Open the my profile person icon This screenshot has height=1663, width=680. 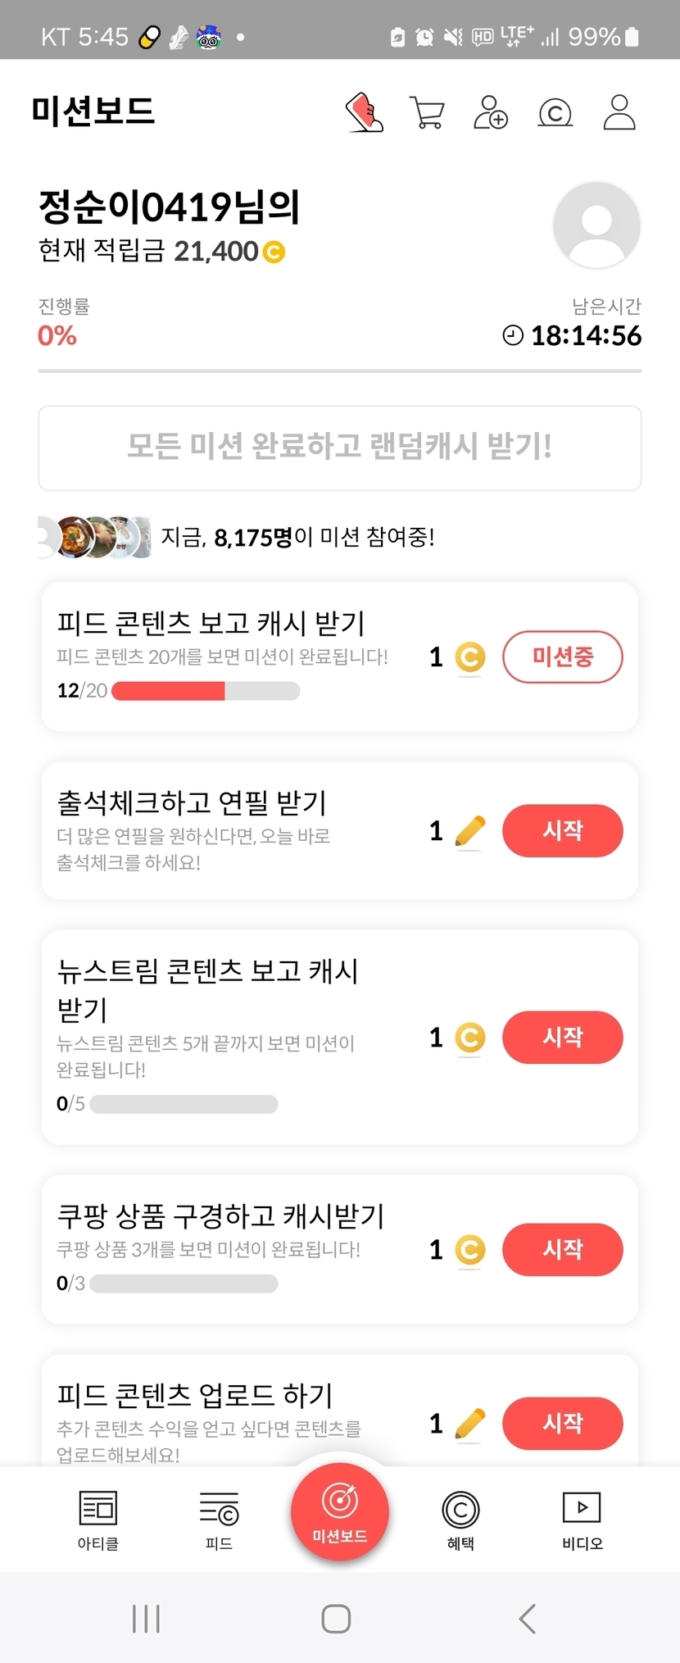point(619,112)
